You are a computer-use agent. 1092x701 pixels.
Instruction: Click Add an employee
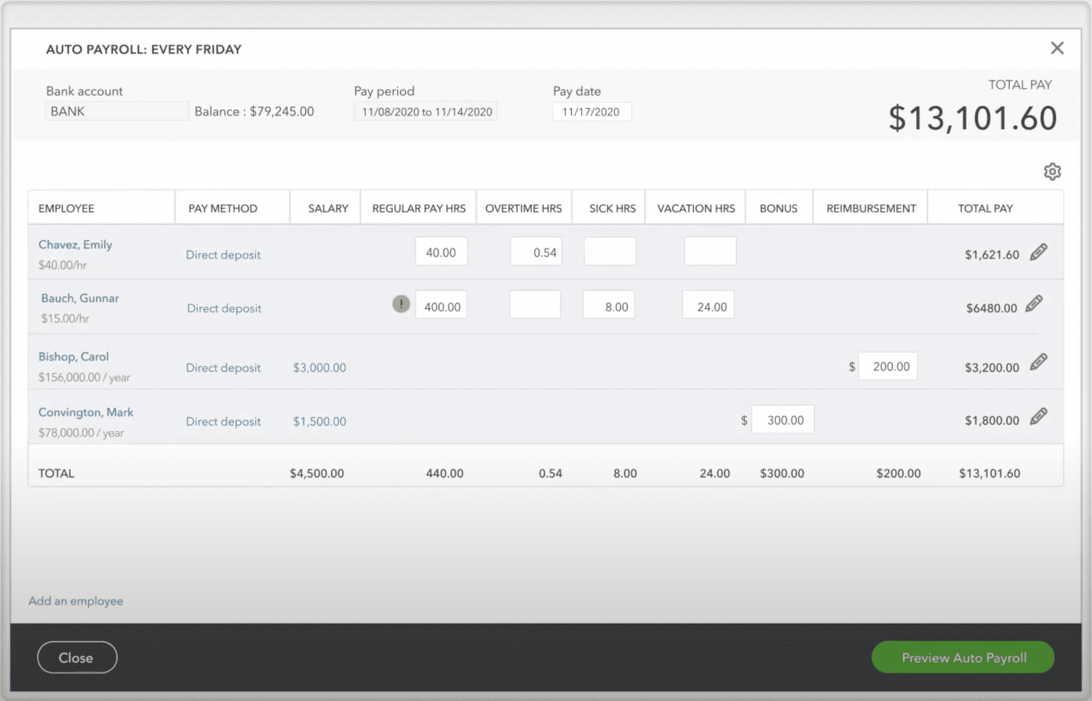[x=75, y=601]
